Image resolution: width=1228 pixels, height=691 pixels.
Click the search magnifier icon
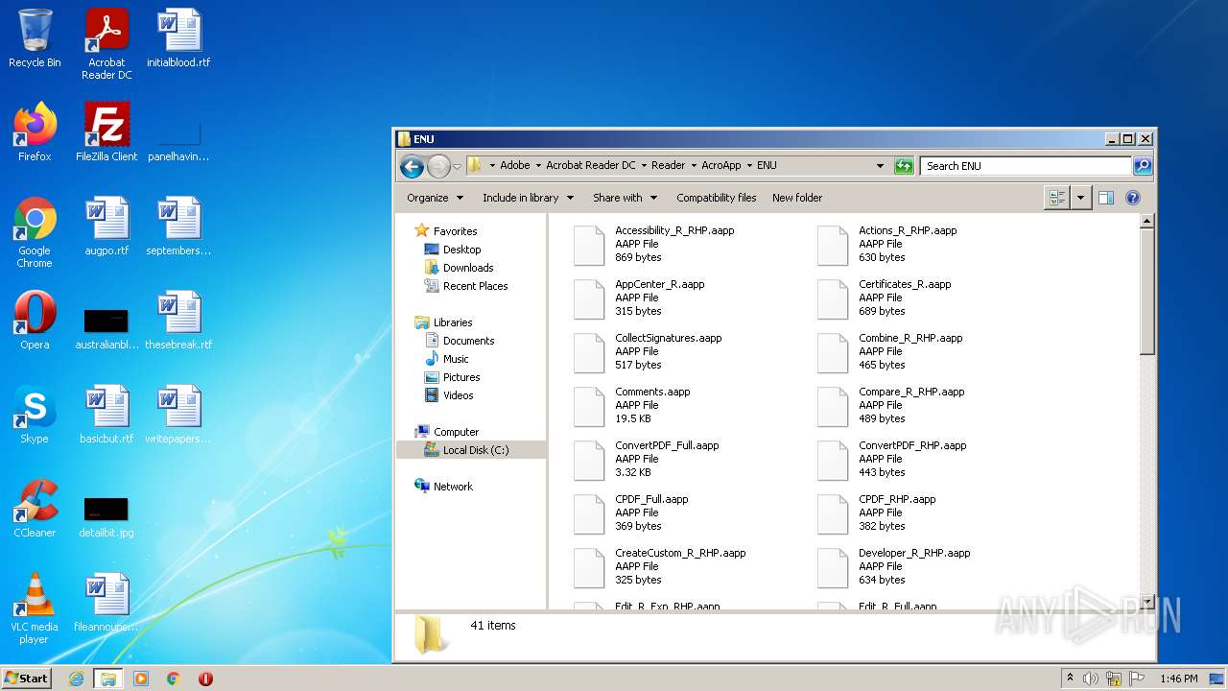click(x=1143, y=166)
